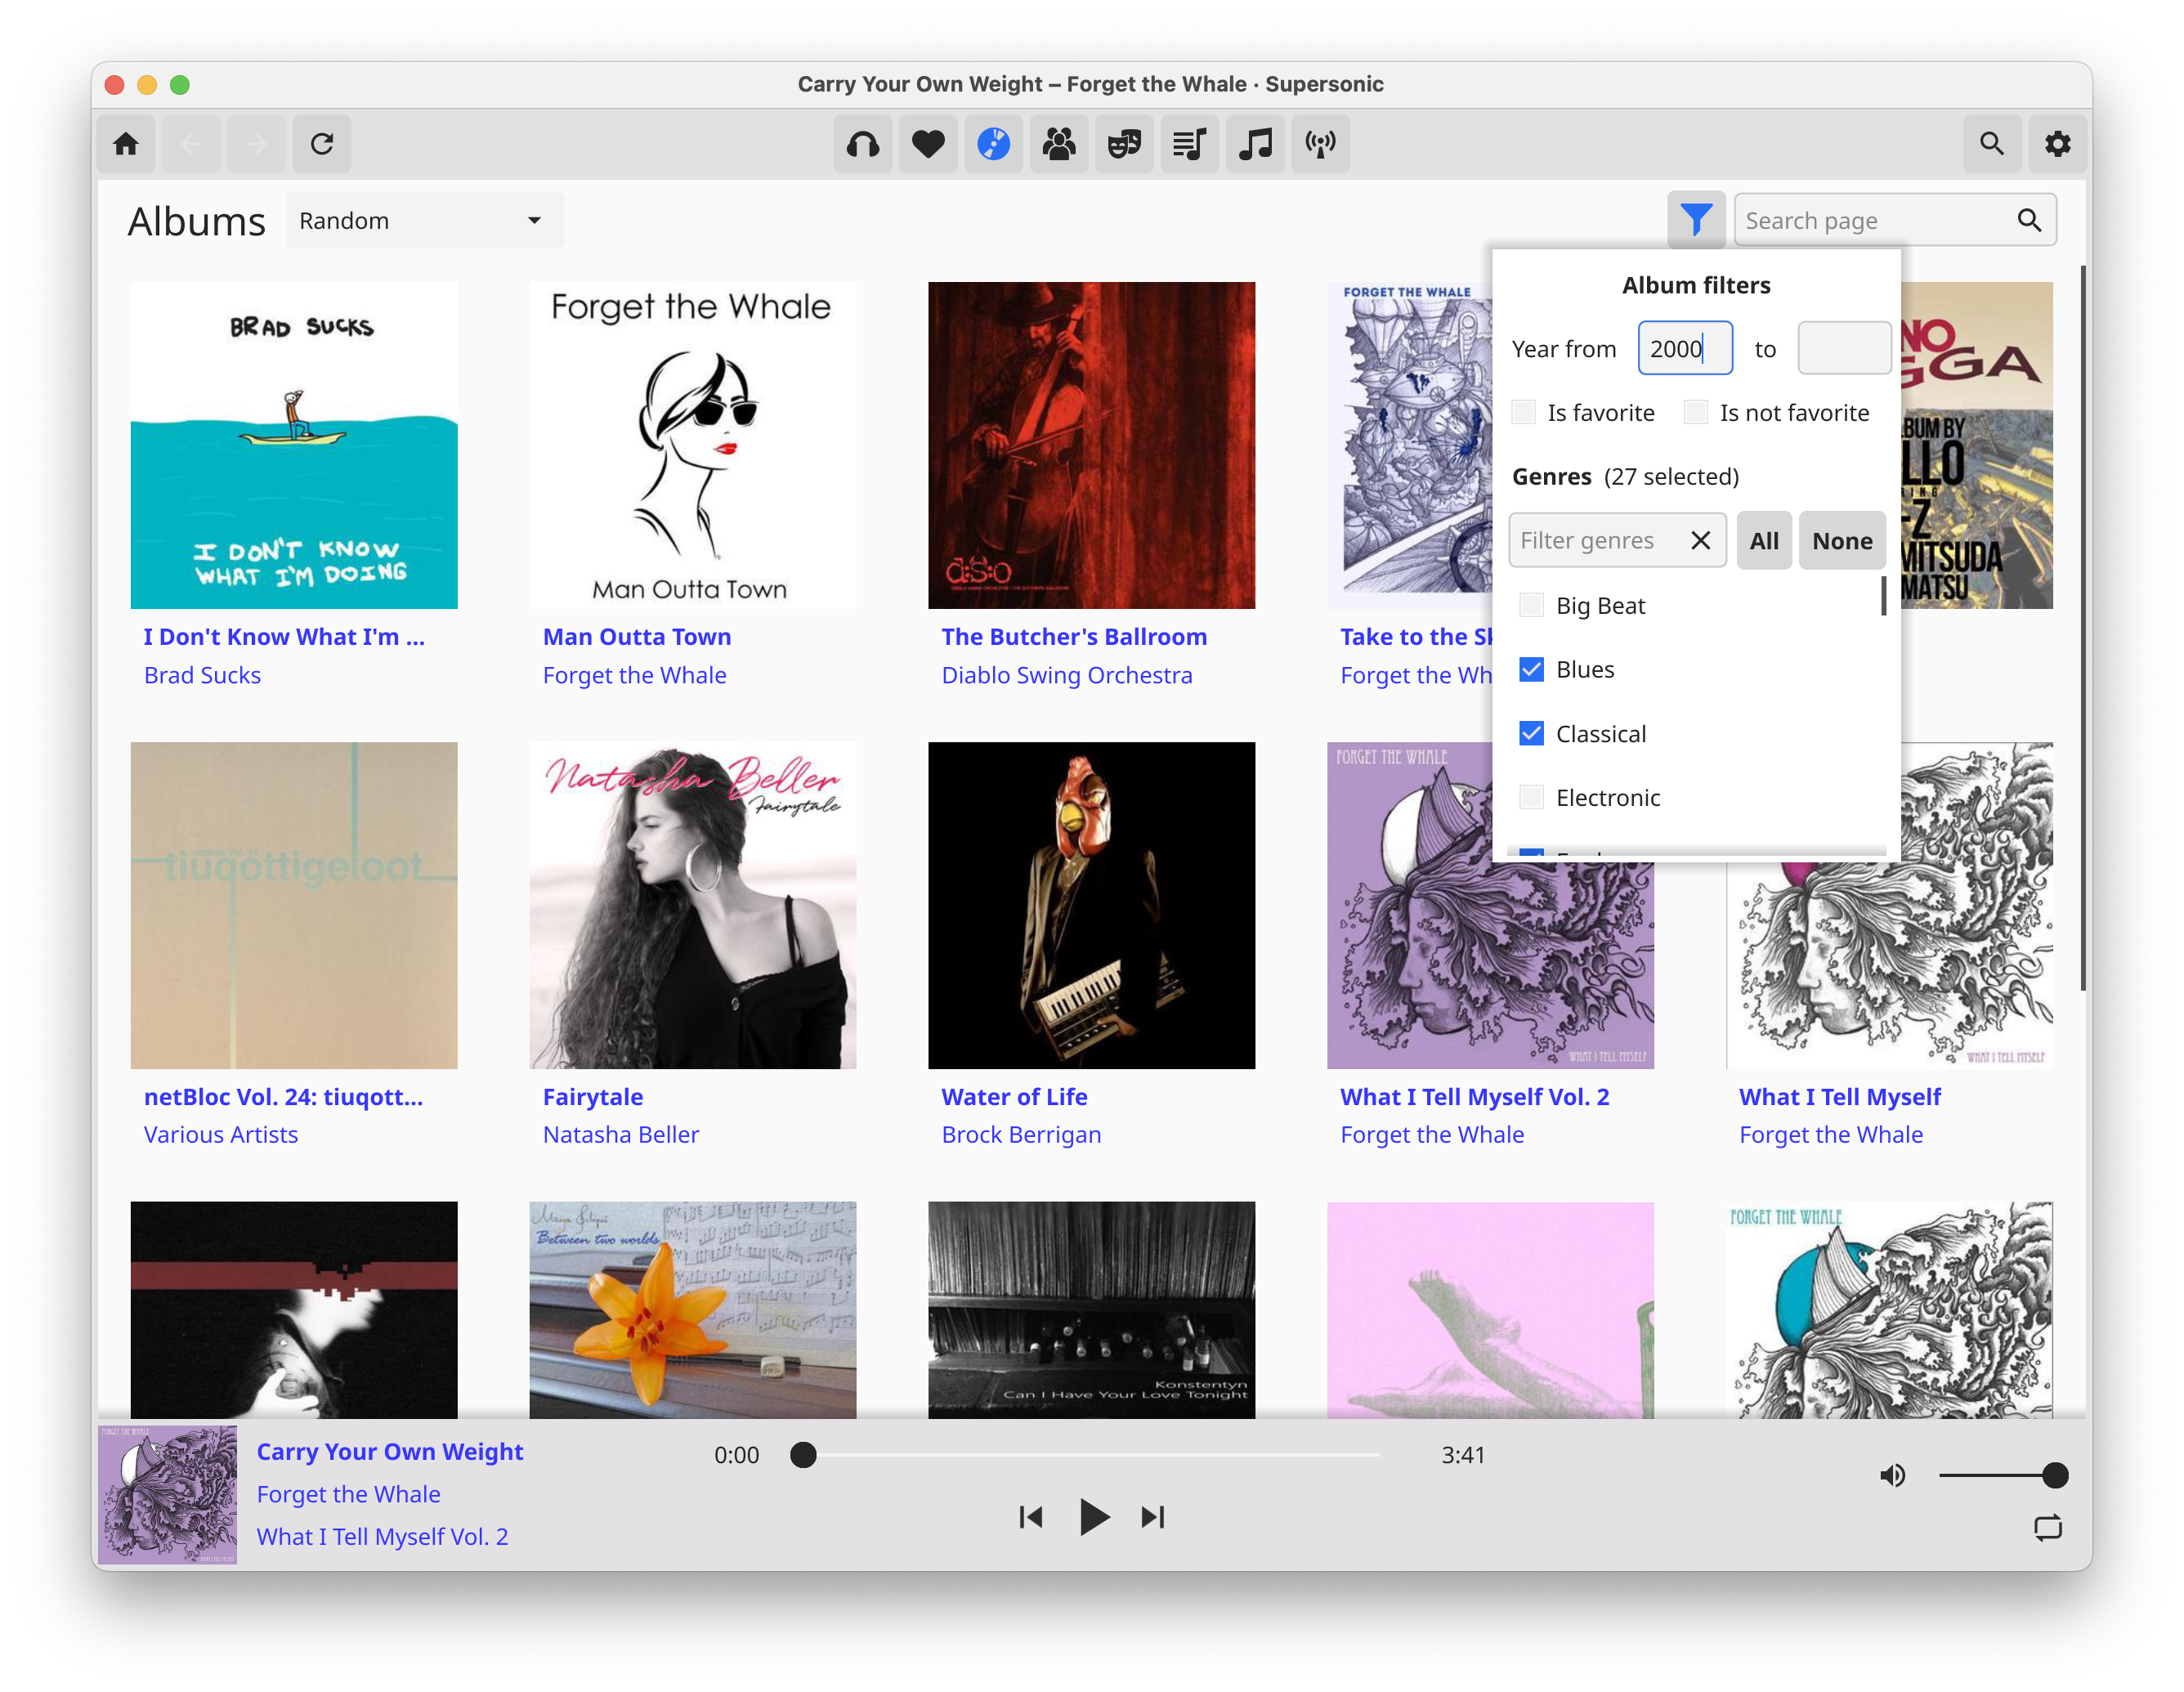
Task: Open the Playlists page icon
Action: tap(1190, 144)
